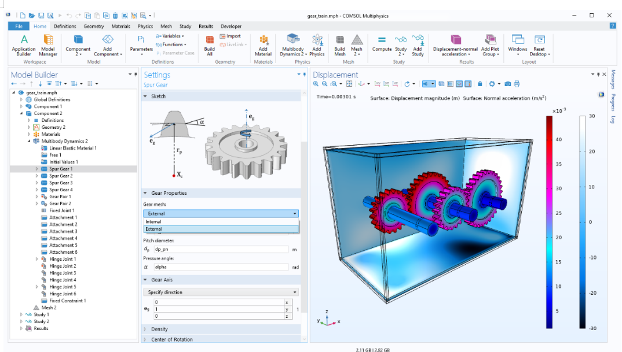
Task: Zoom in on the graphics view
Action: (x=316, y=84)
